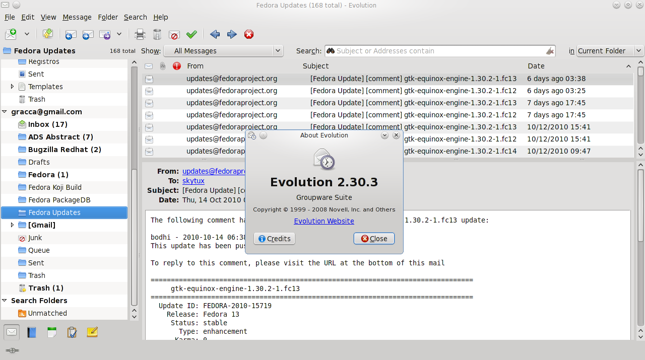The width and height of the screenshot is (645, 360).
Task: Close the About Evolution dialog with Close button
Action: pos(374,239)
